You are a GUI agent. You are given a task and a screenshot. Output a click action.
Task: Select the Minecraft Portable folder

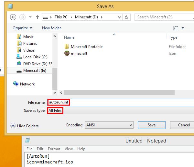(87, 47)
